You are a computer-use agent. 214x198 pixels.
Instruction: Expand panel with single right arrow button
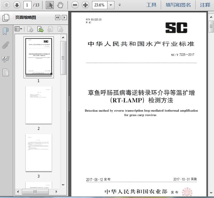click(64, 18)
